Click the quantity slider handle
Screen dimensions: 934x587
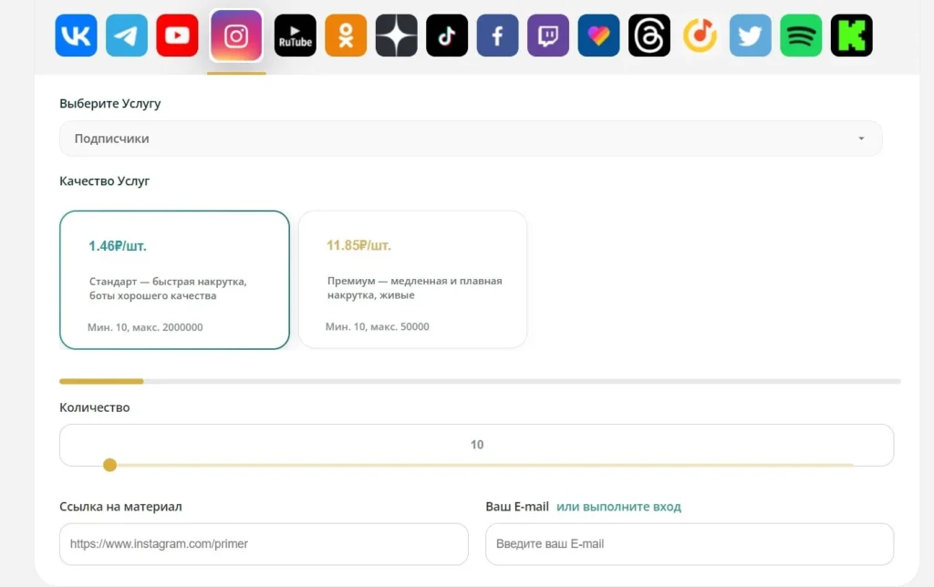pos(109,465)
